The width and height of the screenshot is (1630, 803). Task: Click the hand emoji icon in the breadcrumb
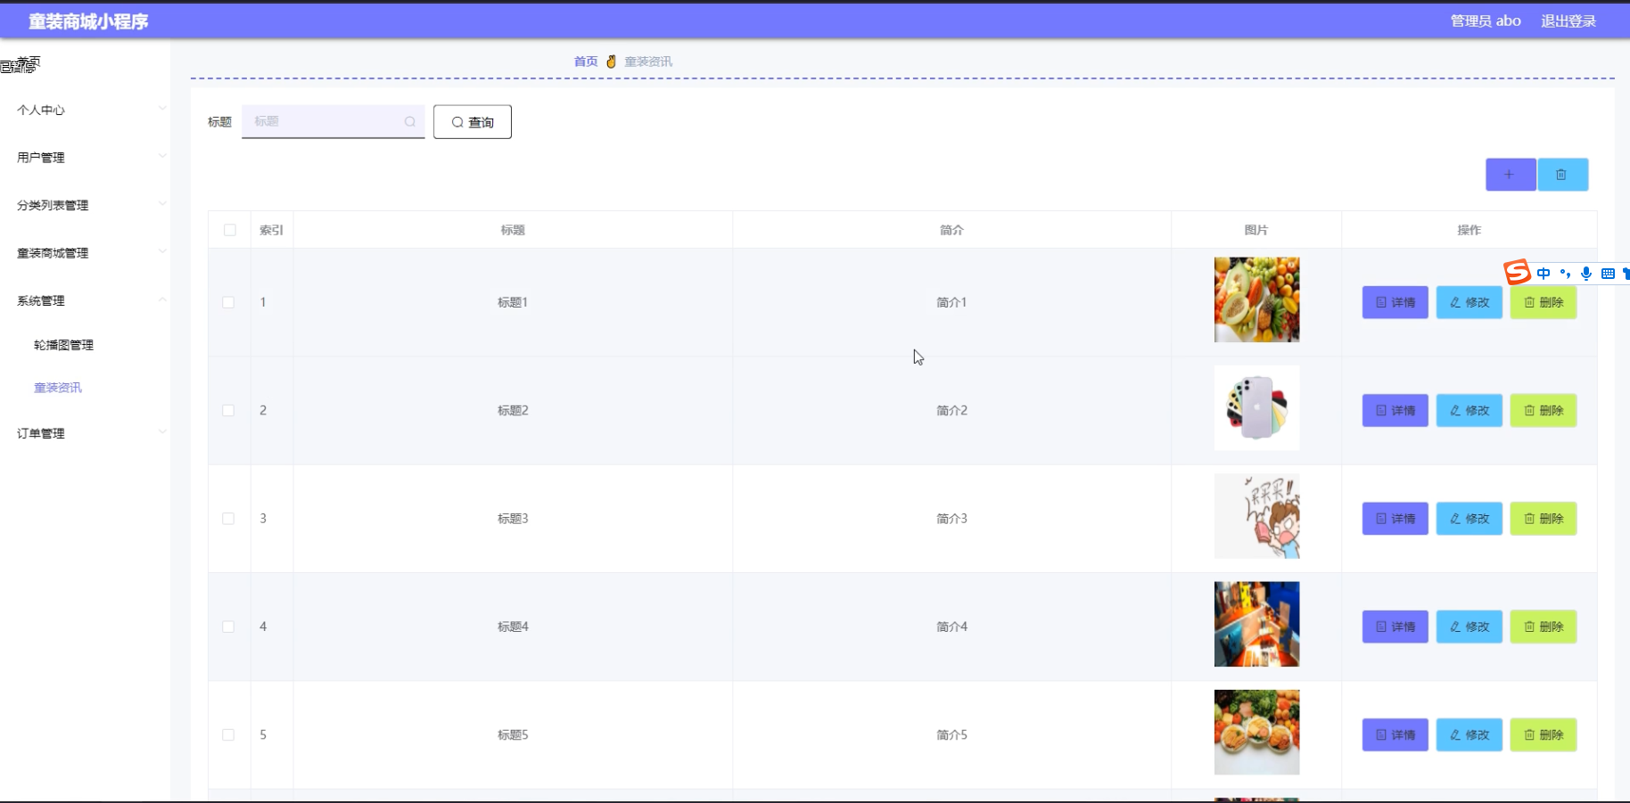(x=611, y=61)
